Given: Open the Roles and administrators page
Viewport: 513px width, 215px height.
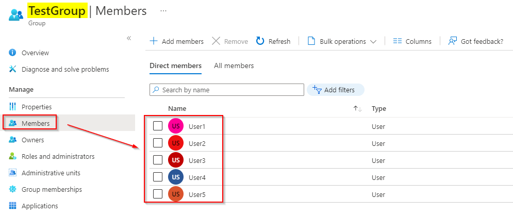Looking at the screenshot, I should coord(58,156).
